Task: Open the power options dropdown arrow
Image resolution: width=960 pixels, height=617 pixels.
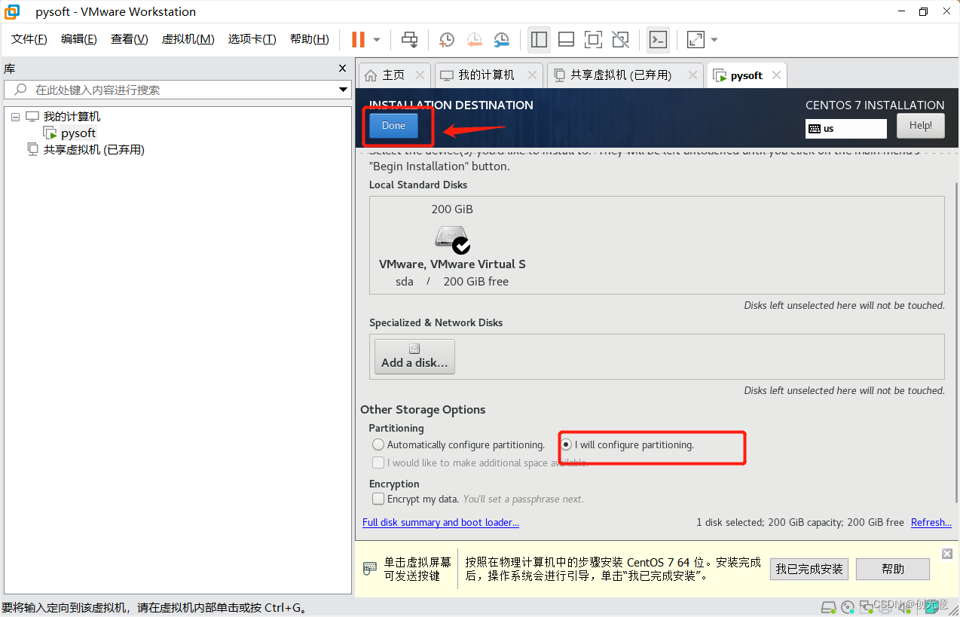Action: click(377, 39)
